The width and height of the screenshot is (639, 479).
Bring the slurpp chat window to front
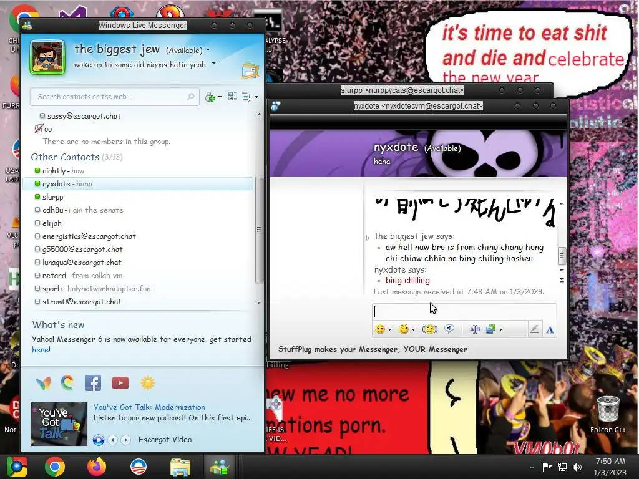(402, 90)
